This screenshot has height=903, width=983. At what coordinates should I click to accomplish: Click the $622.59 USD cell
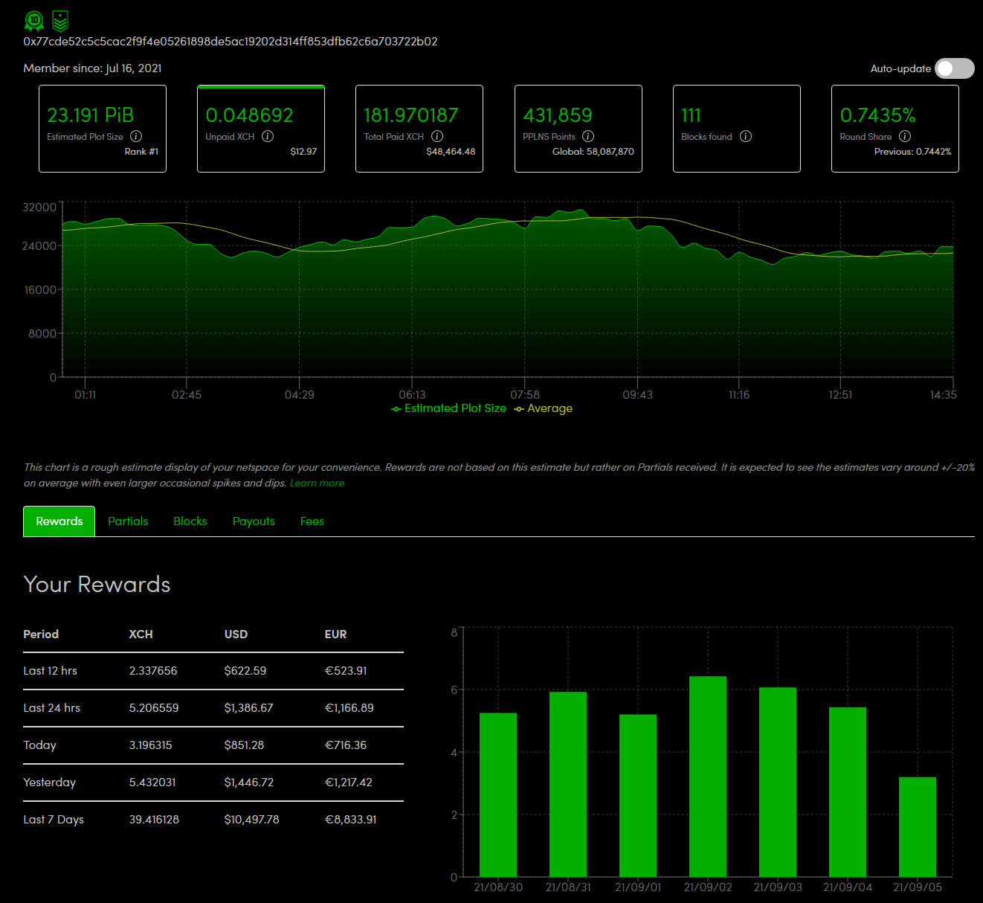tap(245, 671)
